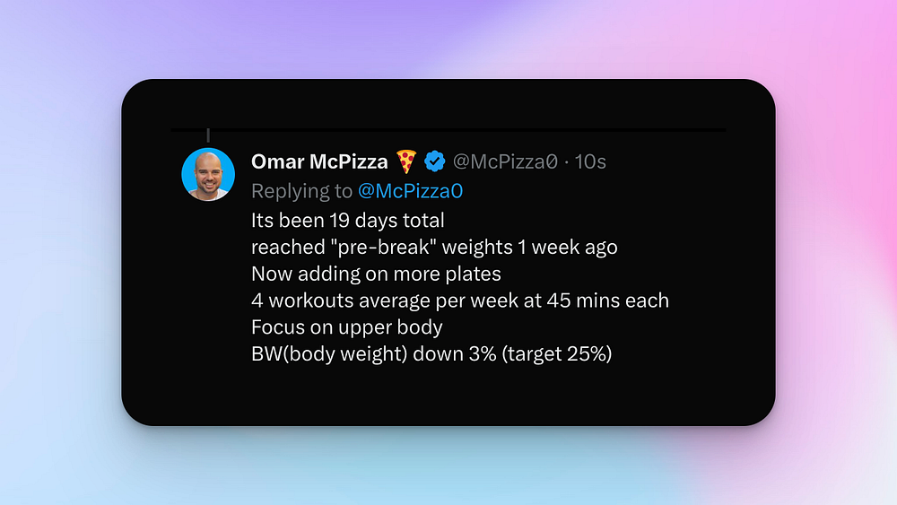Open the 10s timestamp link
Image resolution: width=897 pixels, height=505 pixels.
point(590,161)
